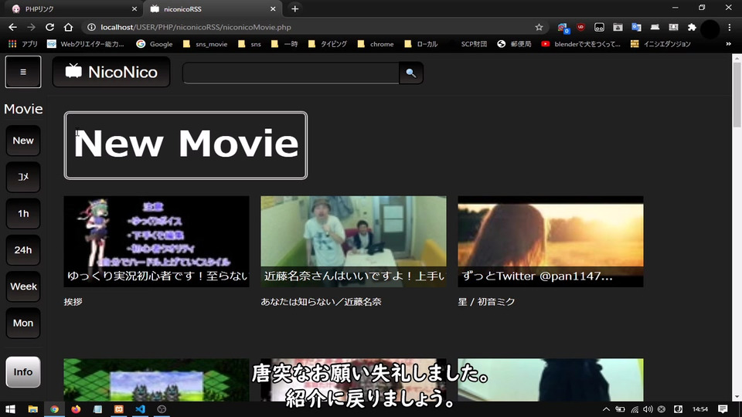742x417 pixels.
Task: Switch to the niconicoRSS browser tab
Action: pyautogui.click(x=213, y=9)
